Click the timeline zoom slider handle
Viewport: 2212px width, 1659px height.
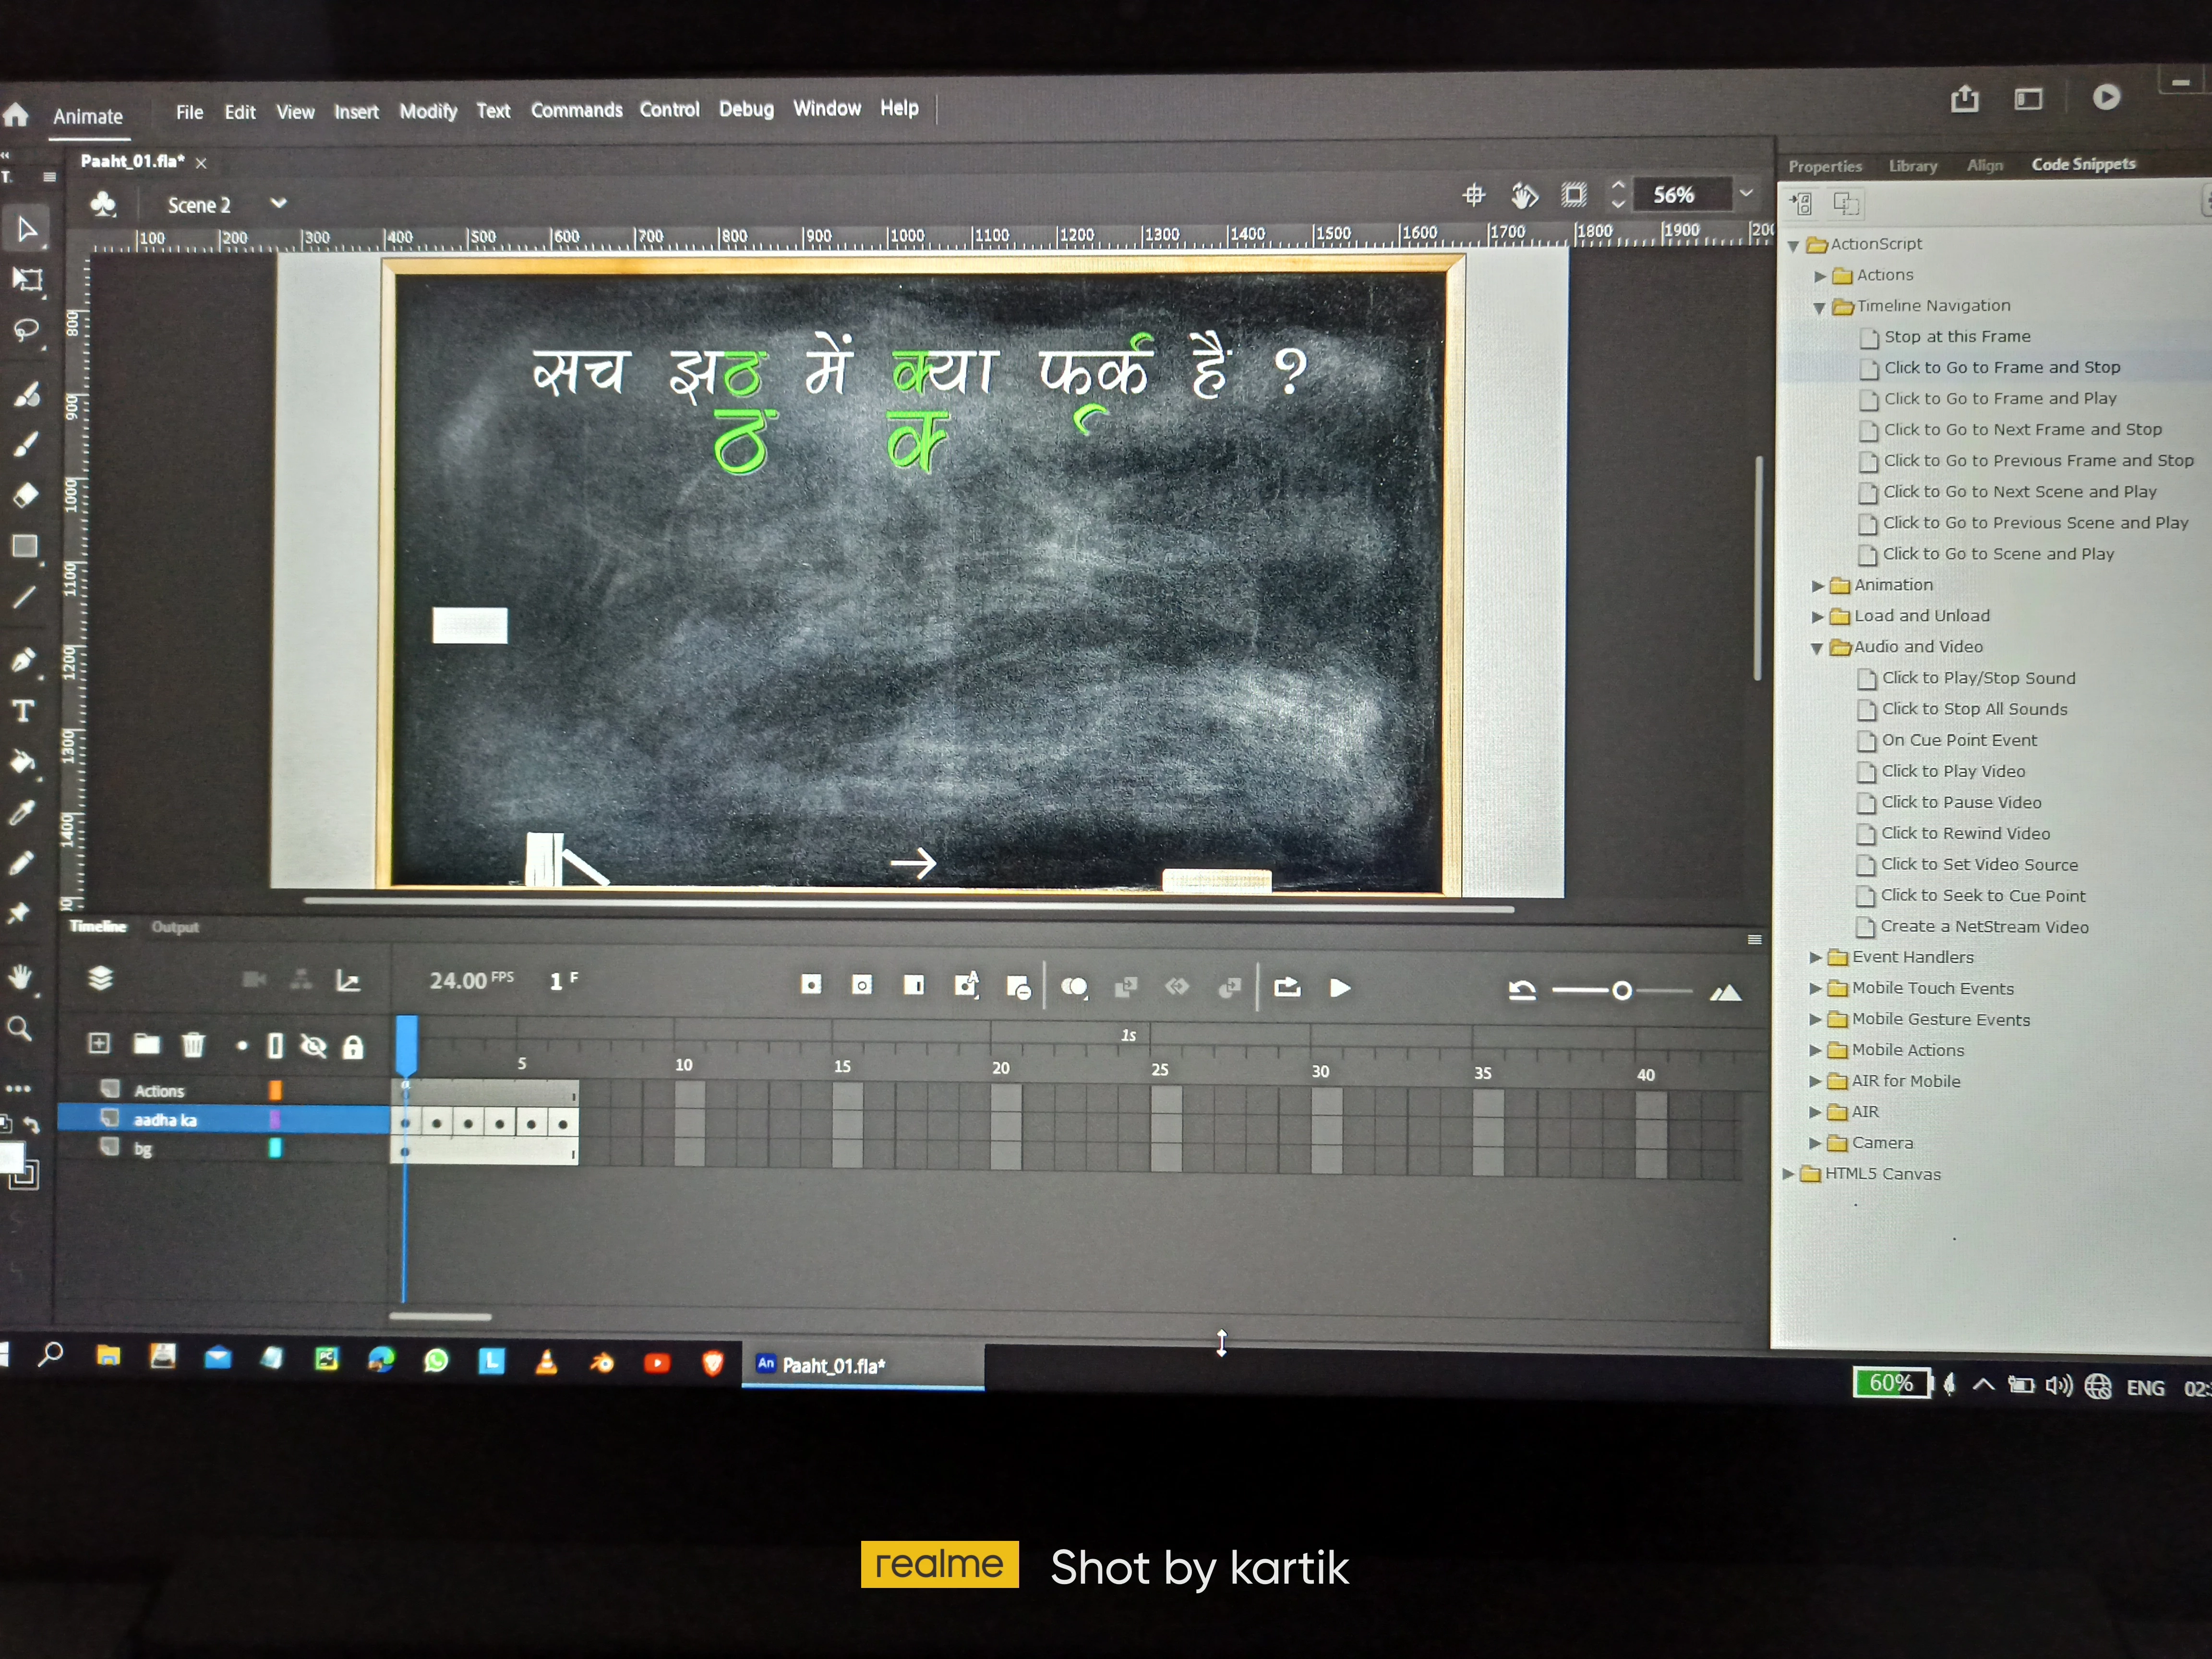click(x=1621, y=990)
